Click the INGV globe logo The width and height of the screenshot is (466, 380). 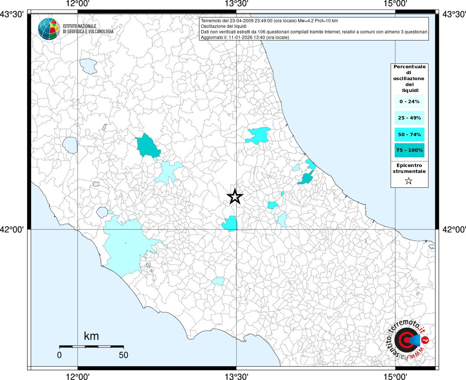point(49,29)
